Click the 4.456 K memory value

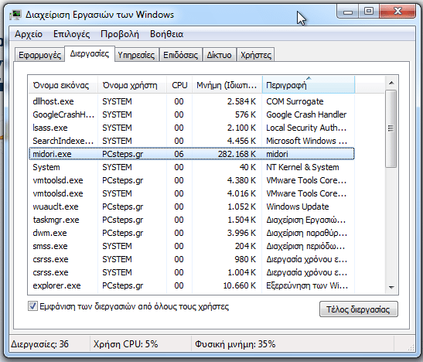click(x=241, y=141)
